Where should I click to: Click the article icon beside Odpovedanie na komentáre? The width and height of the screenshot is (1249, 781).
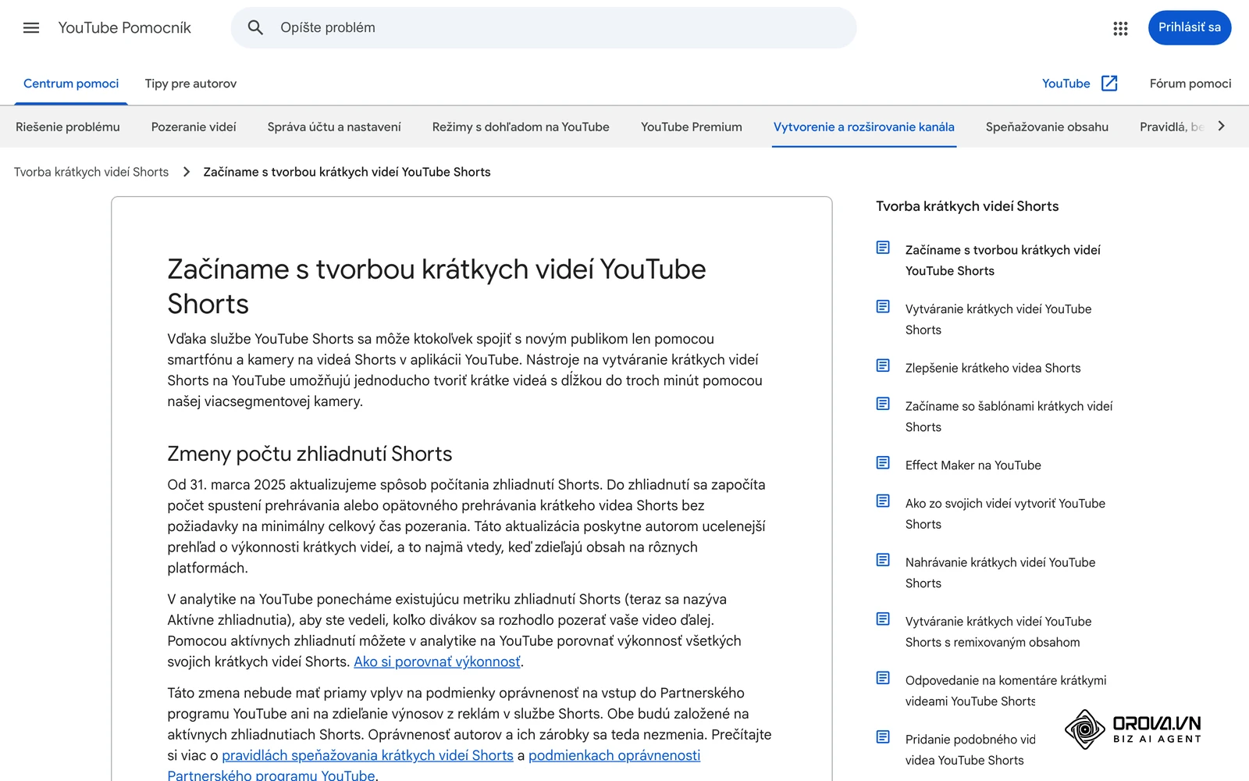(x=883, y=678)
